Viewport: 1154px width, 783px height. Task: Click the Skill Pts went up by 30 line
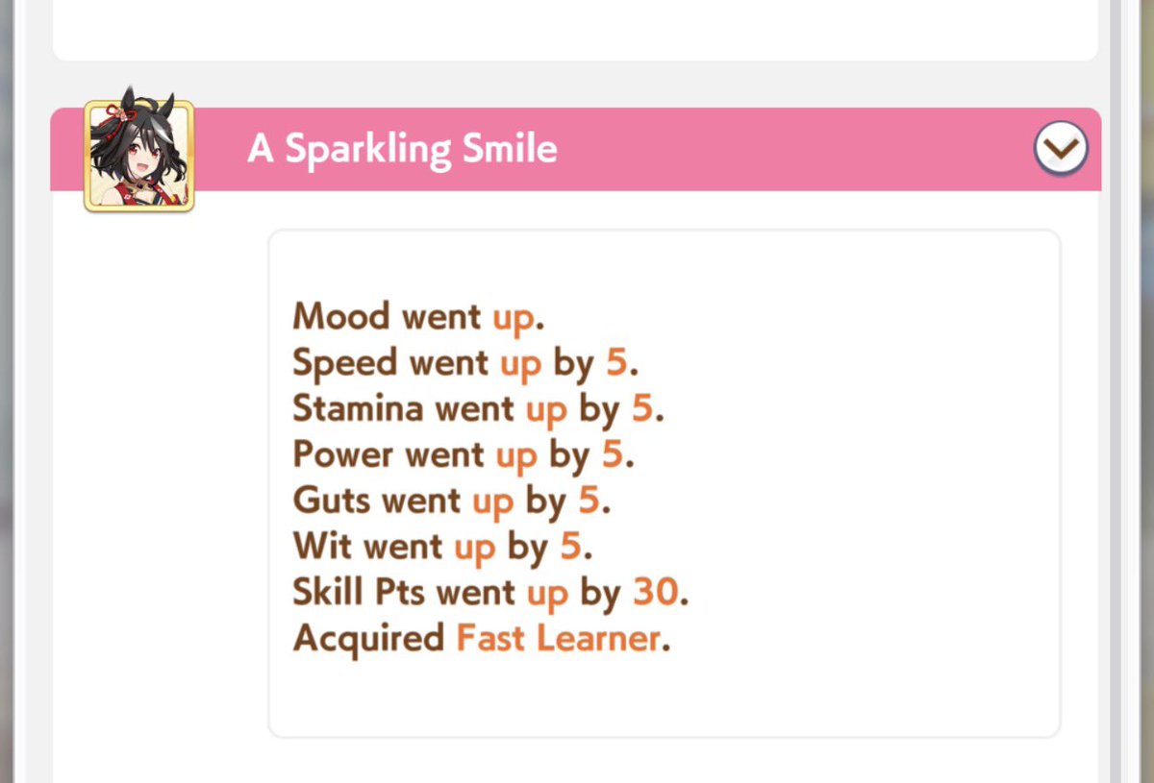tap(490, 593)
